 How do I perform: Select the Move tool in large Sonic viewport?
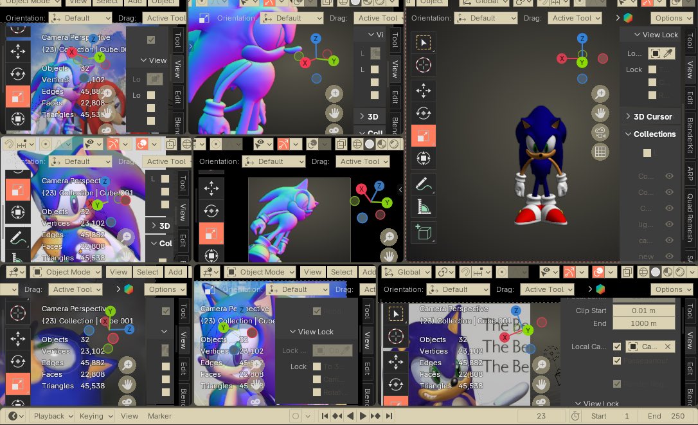pos(424,91)
